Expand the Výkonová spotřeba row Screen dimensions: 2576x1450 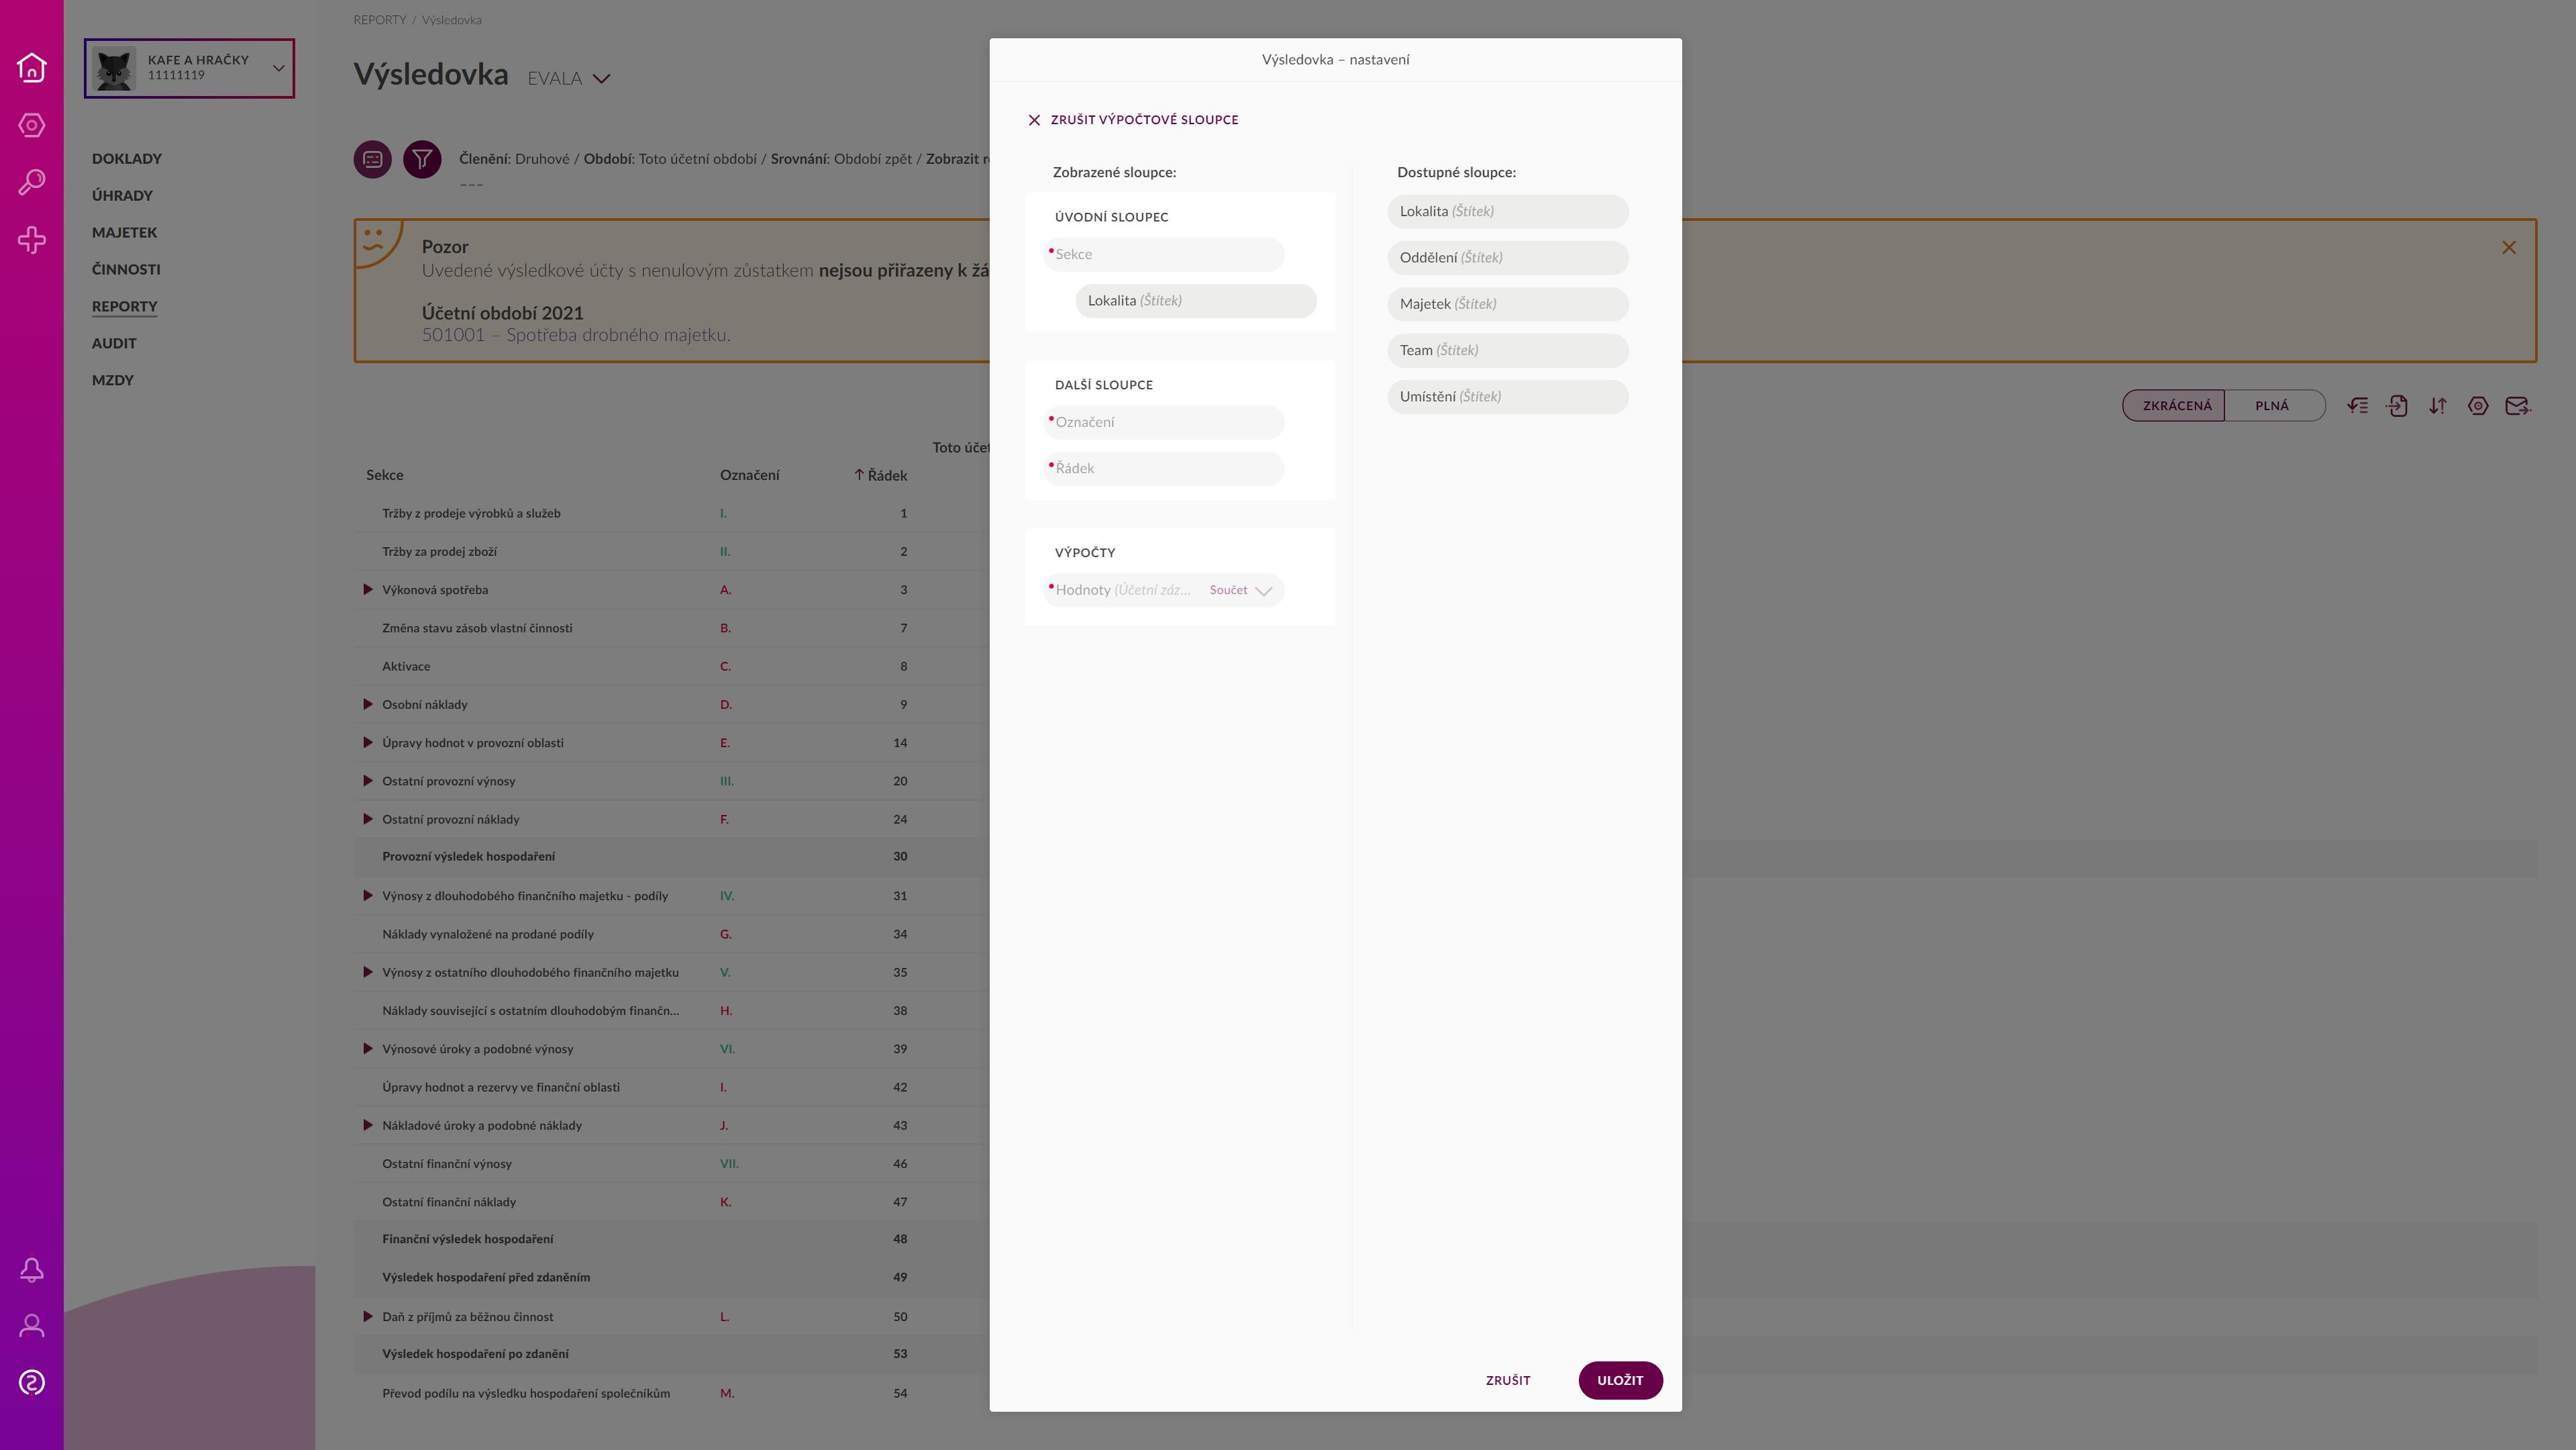(x=367, y=589)
